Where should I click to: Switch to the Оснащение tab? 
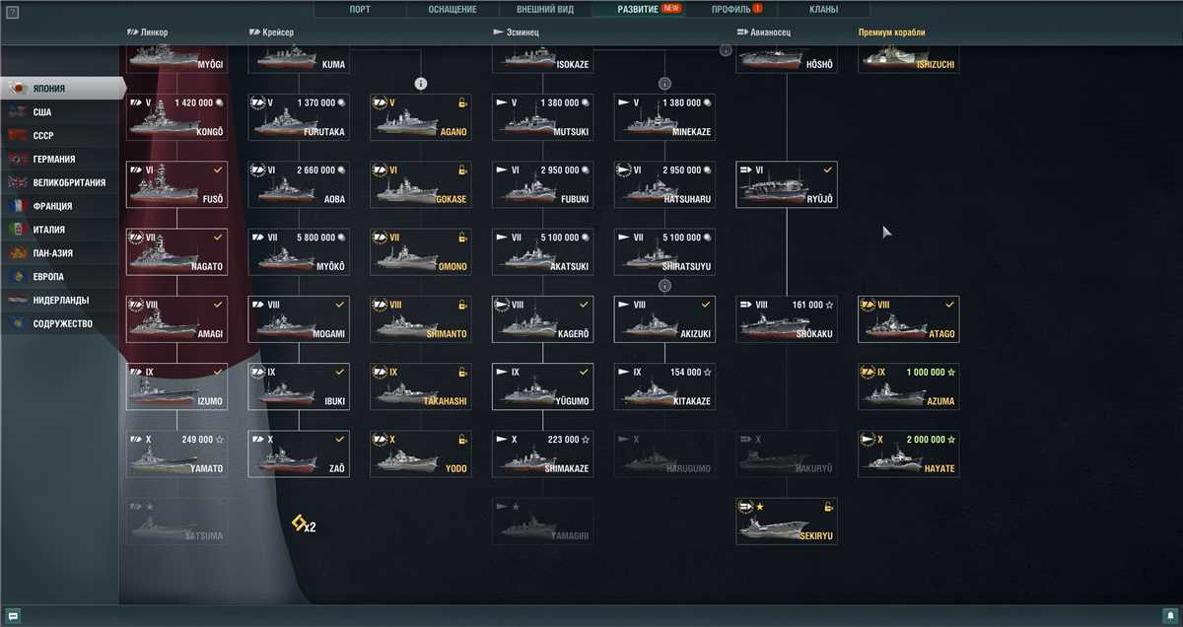coord(452,9)
